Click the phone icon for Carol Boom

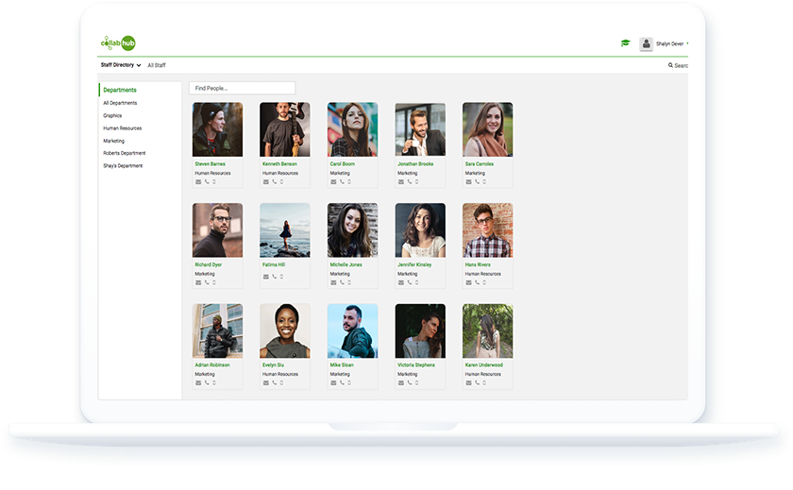click(342, 182)
